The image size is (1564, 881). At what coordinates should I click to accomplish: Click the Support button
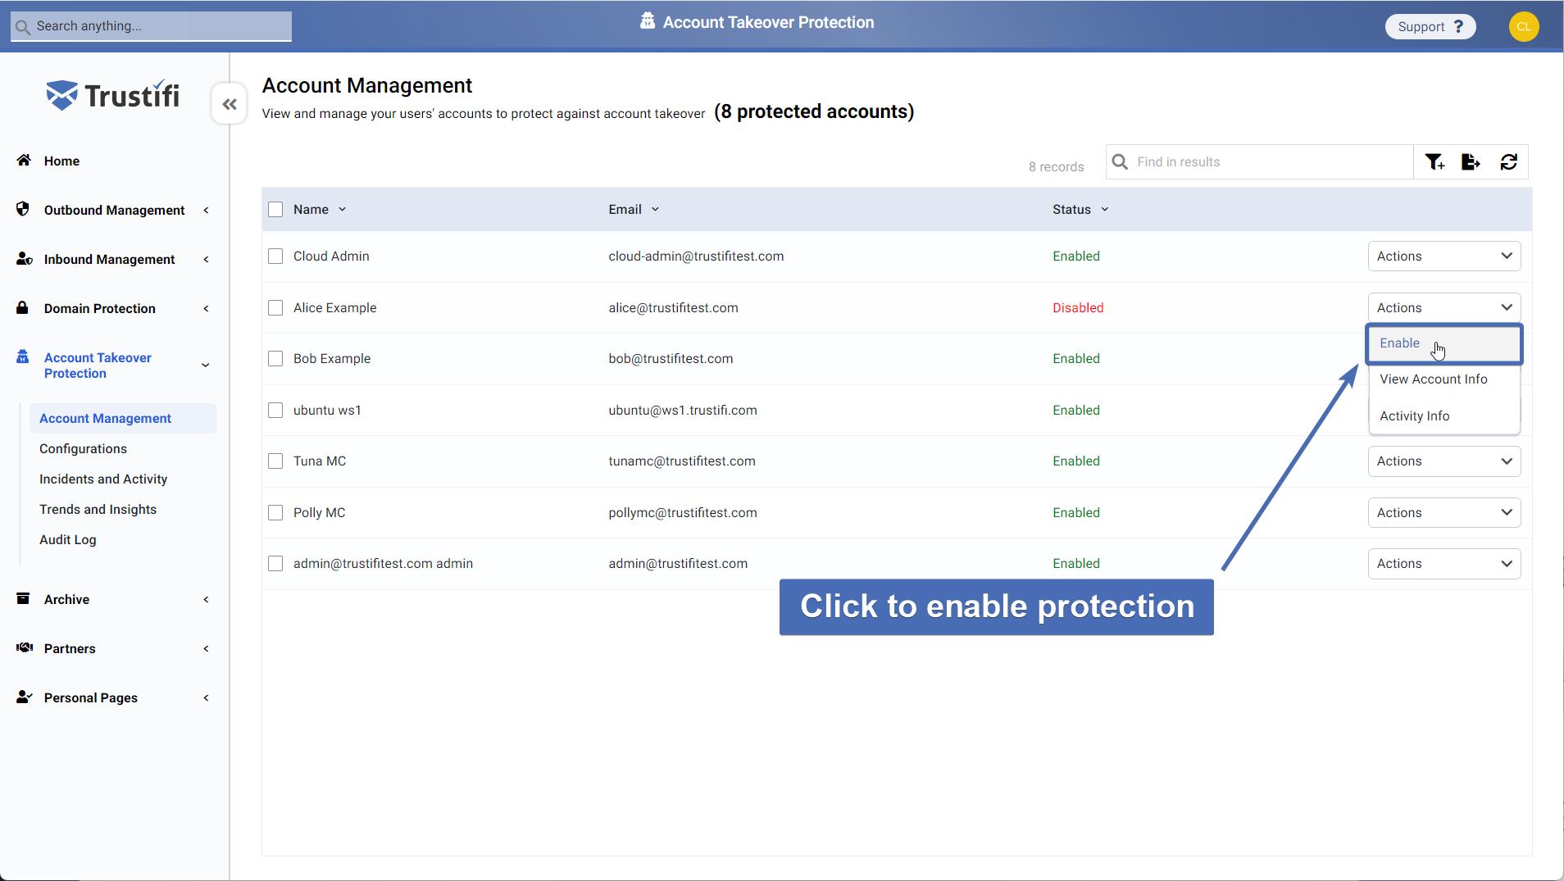click(x=1430, y=26)
